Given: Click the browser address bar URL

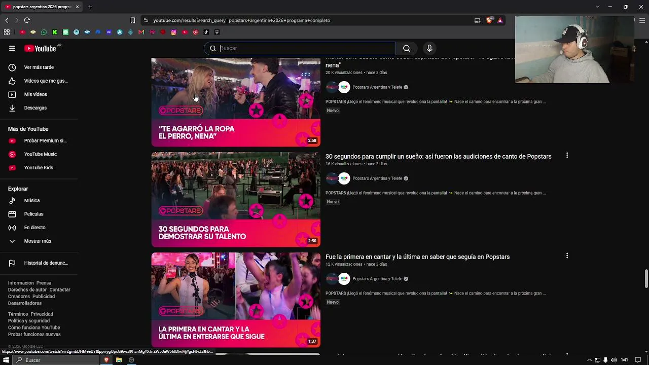Looking at the screenshot, I should pyautogui.click(x=241, y=20).
